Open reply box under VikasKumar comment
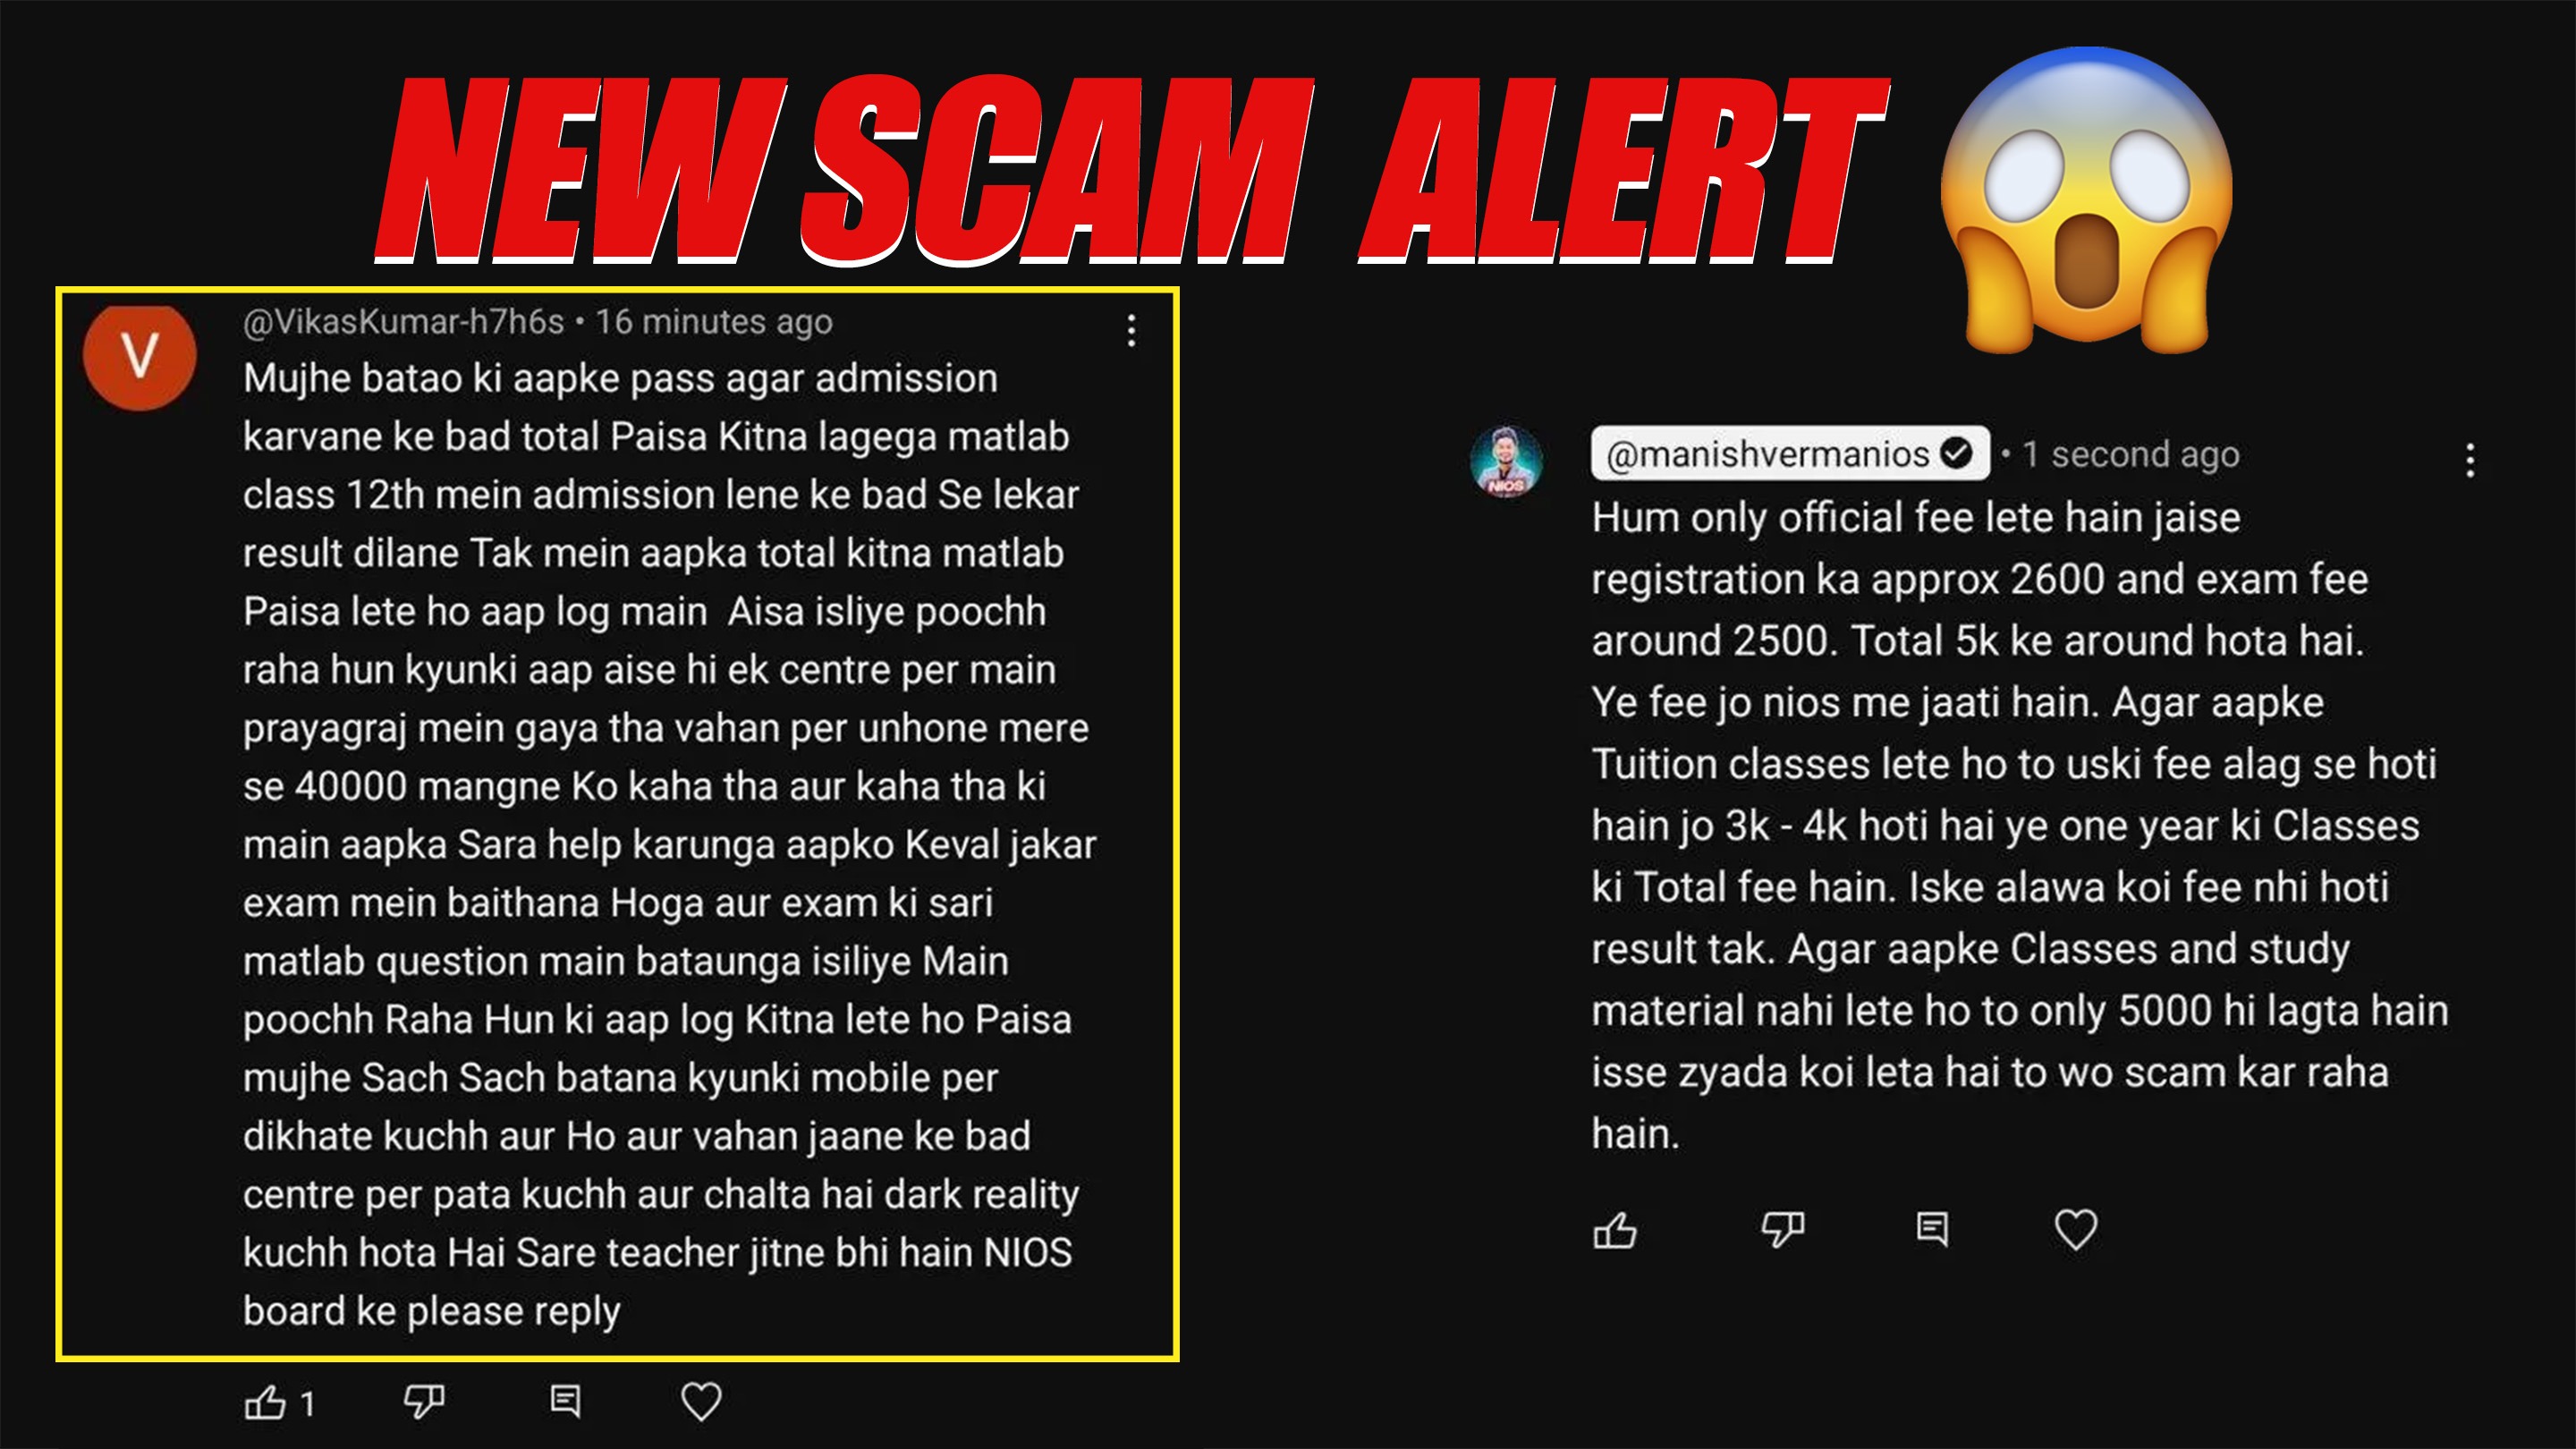The width and height of the screenshot is (2576, 1449). 565,1401
